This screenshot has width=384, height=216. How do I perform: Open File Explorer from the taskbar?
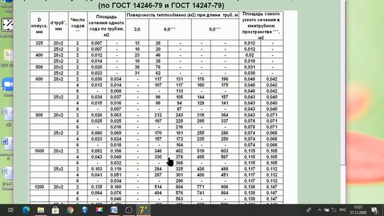tap(41, 210)
